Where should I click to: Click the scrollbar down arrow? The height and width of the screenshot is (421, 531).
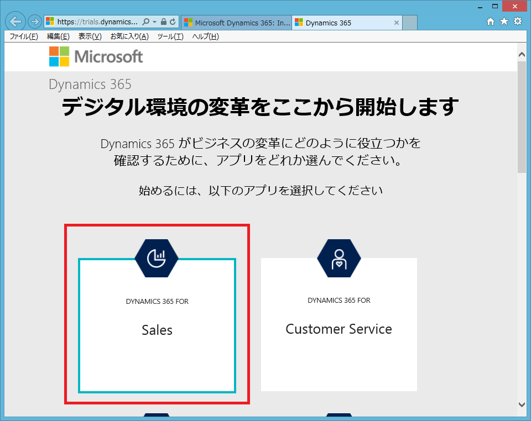click(522, 404)
